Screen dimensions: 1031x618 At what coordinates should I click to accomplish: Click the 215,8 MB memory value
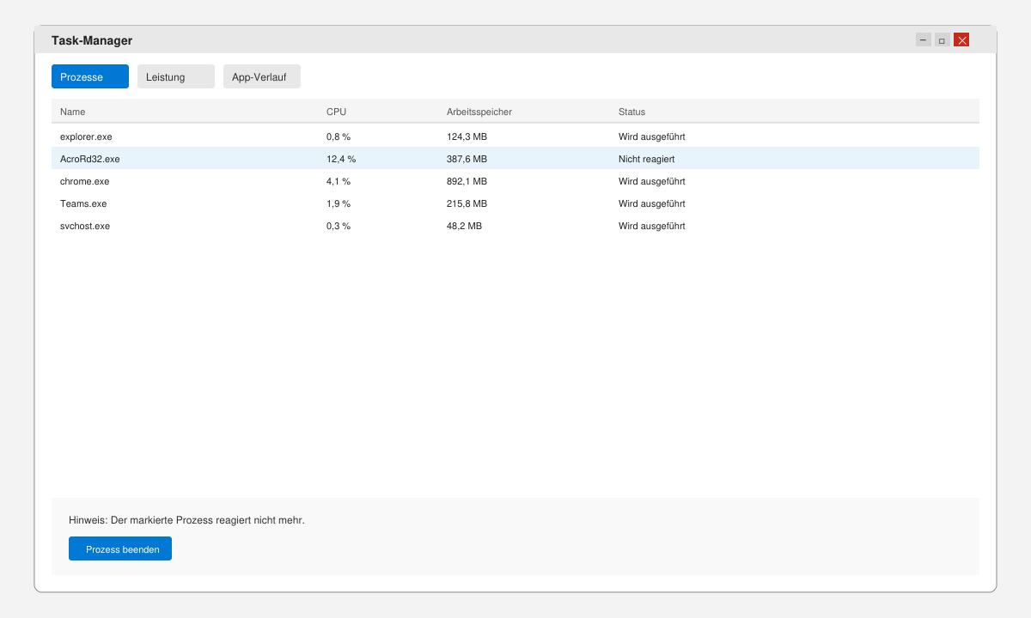(467, 203)
